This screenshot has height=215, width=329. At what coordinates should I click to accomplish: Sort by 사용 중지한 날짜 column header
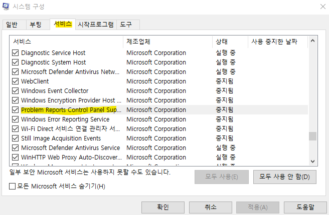[278, 41]
